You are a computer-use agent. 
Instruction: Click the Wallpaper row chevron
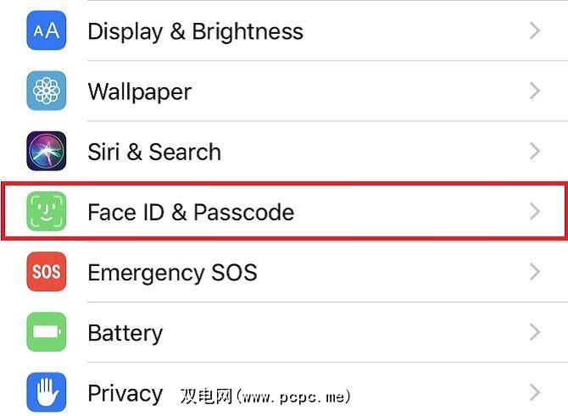pos(534,92)
